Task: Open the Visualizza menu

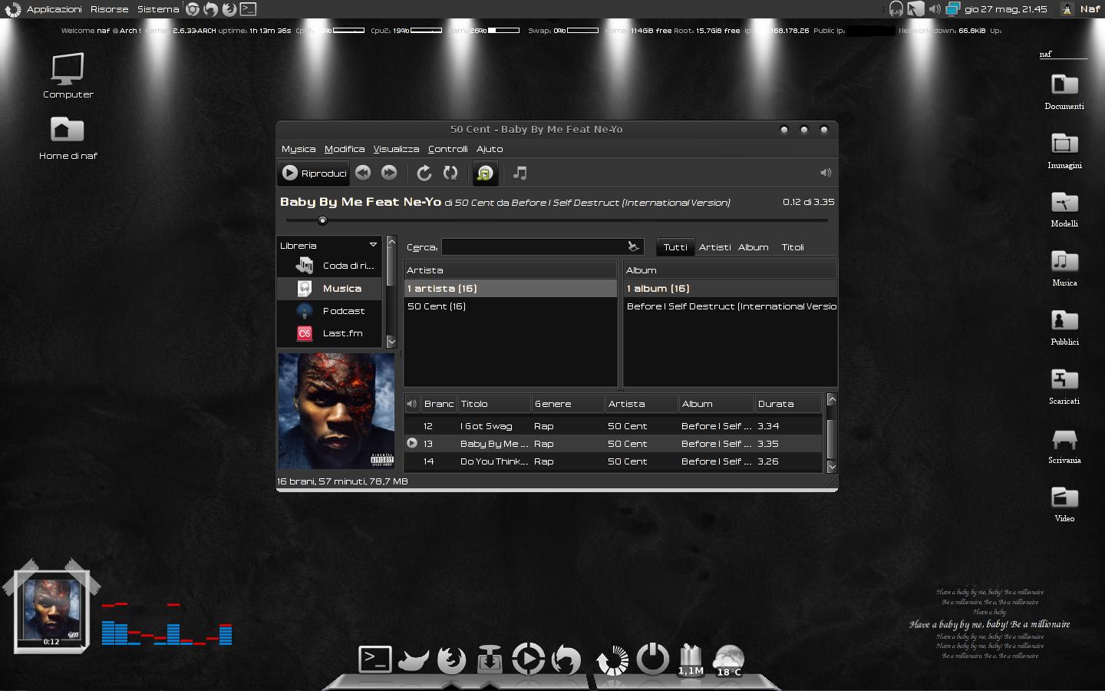Action: click(396, 149)
